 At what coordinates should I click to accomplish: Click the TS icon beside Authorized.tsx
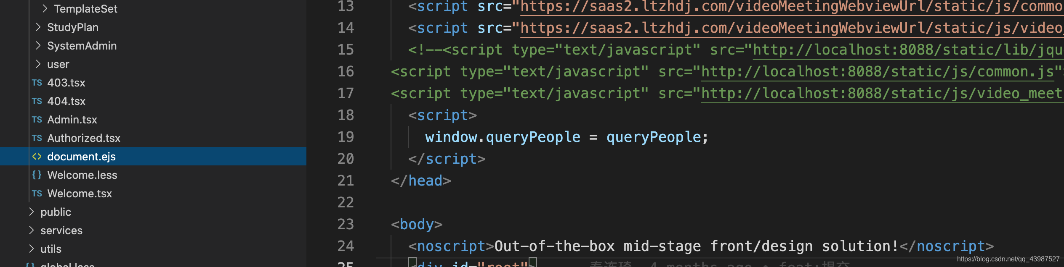point(37,138)
